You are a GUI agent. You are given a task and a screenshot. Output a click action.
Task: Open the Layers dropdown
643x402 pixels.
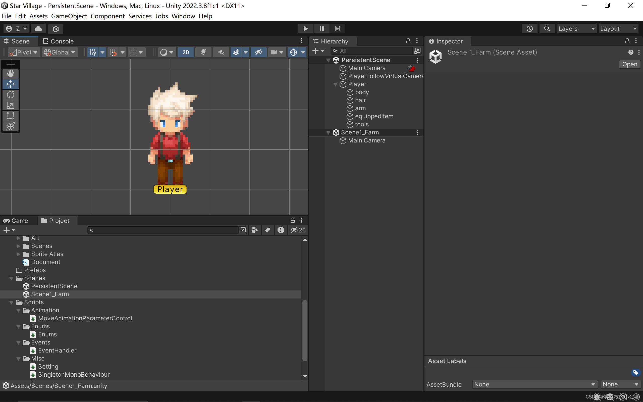click(x=576, y=28)
